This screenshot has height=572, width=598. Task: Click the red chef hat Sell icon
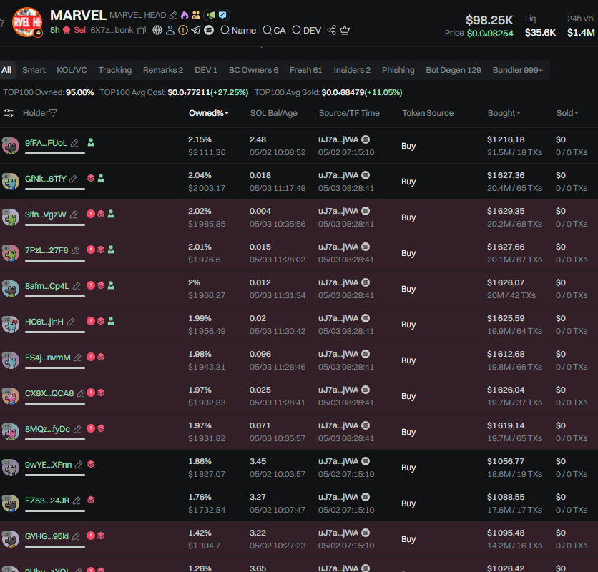pyautogui.click(x=67, y=30)
